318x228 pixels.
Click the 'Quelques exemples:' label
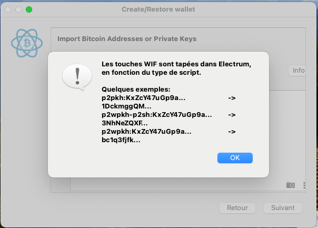[x=136, y=90]
